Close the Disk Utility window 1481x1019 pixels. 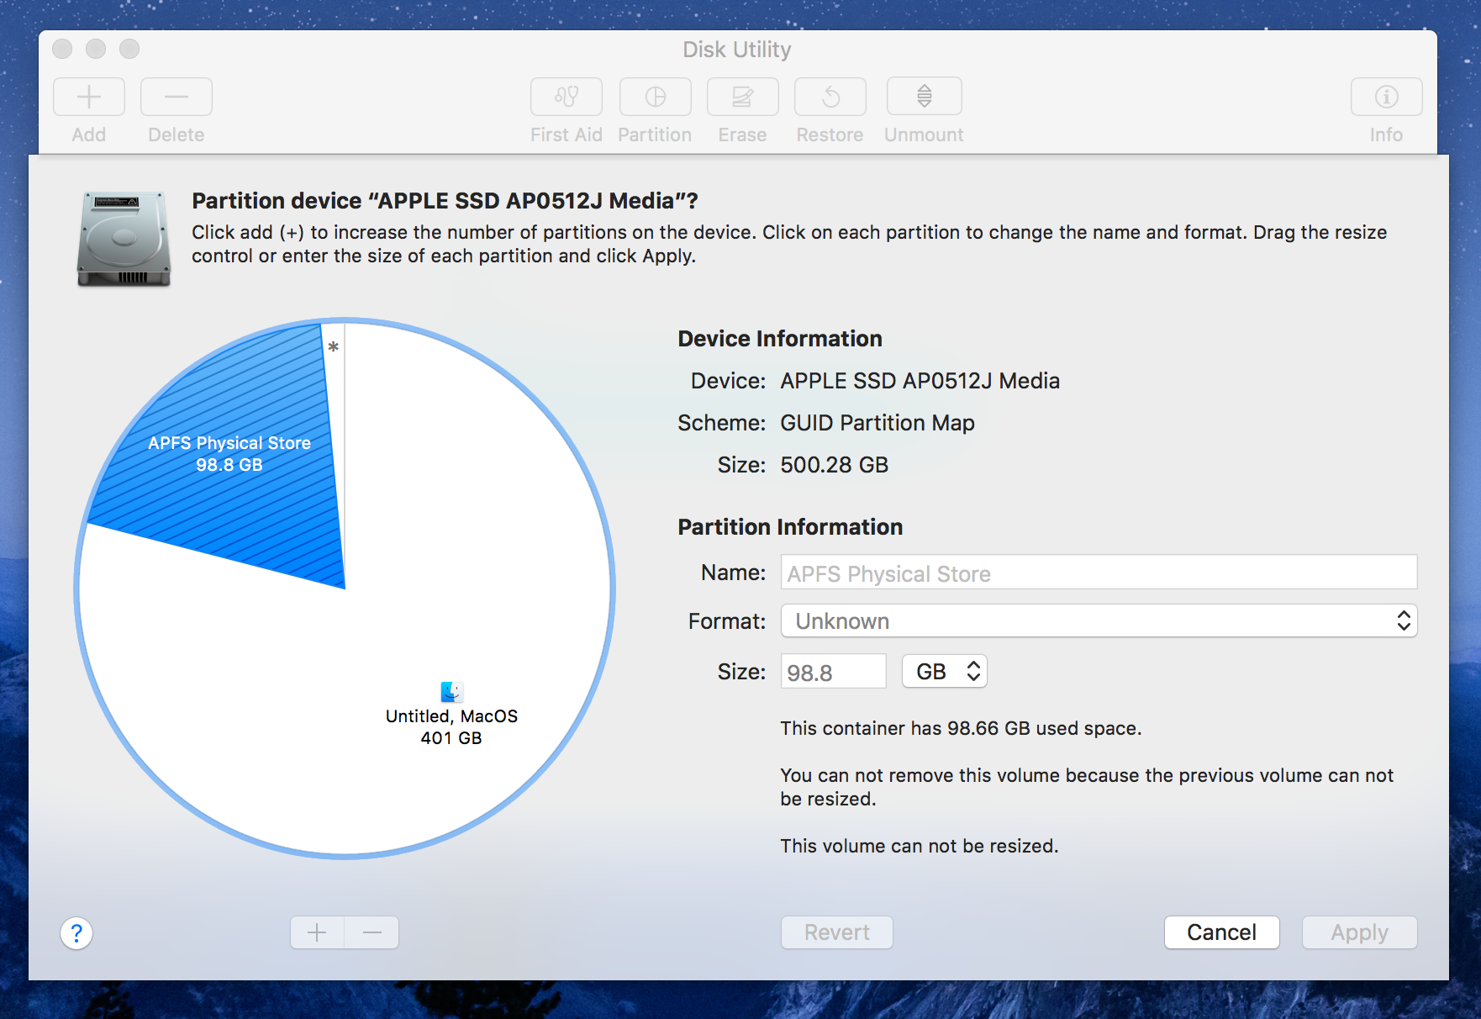pos(62,49)
